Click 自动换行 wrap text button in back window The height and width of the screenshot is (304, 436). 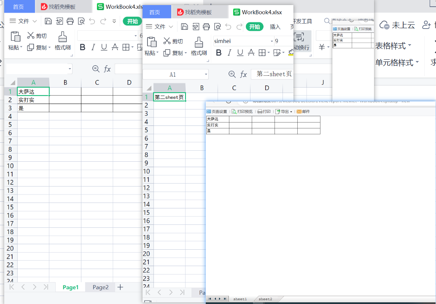[x=301, y=42]
